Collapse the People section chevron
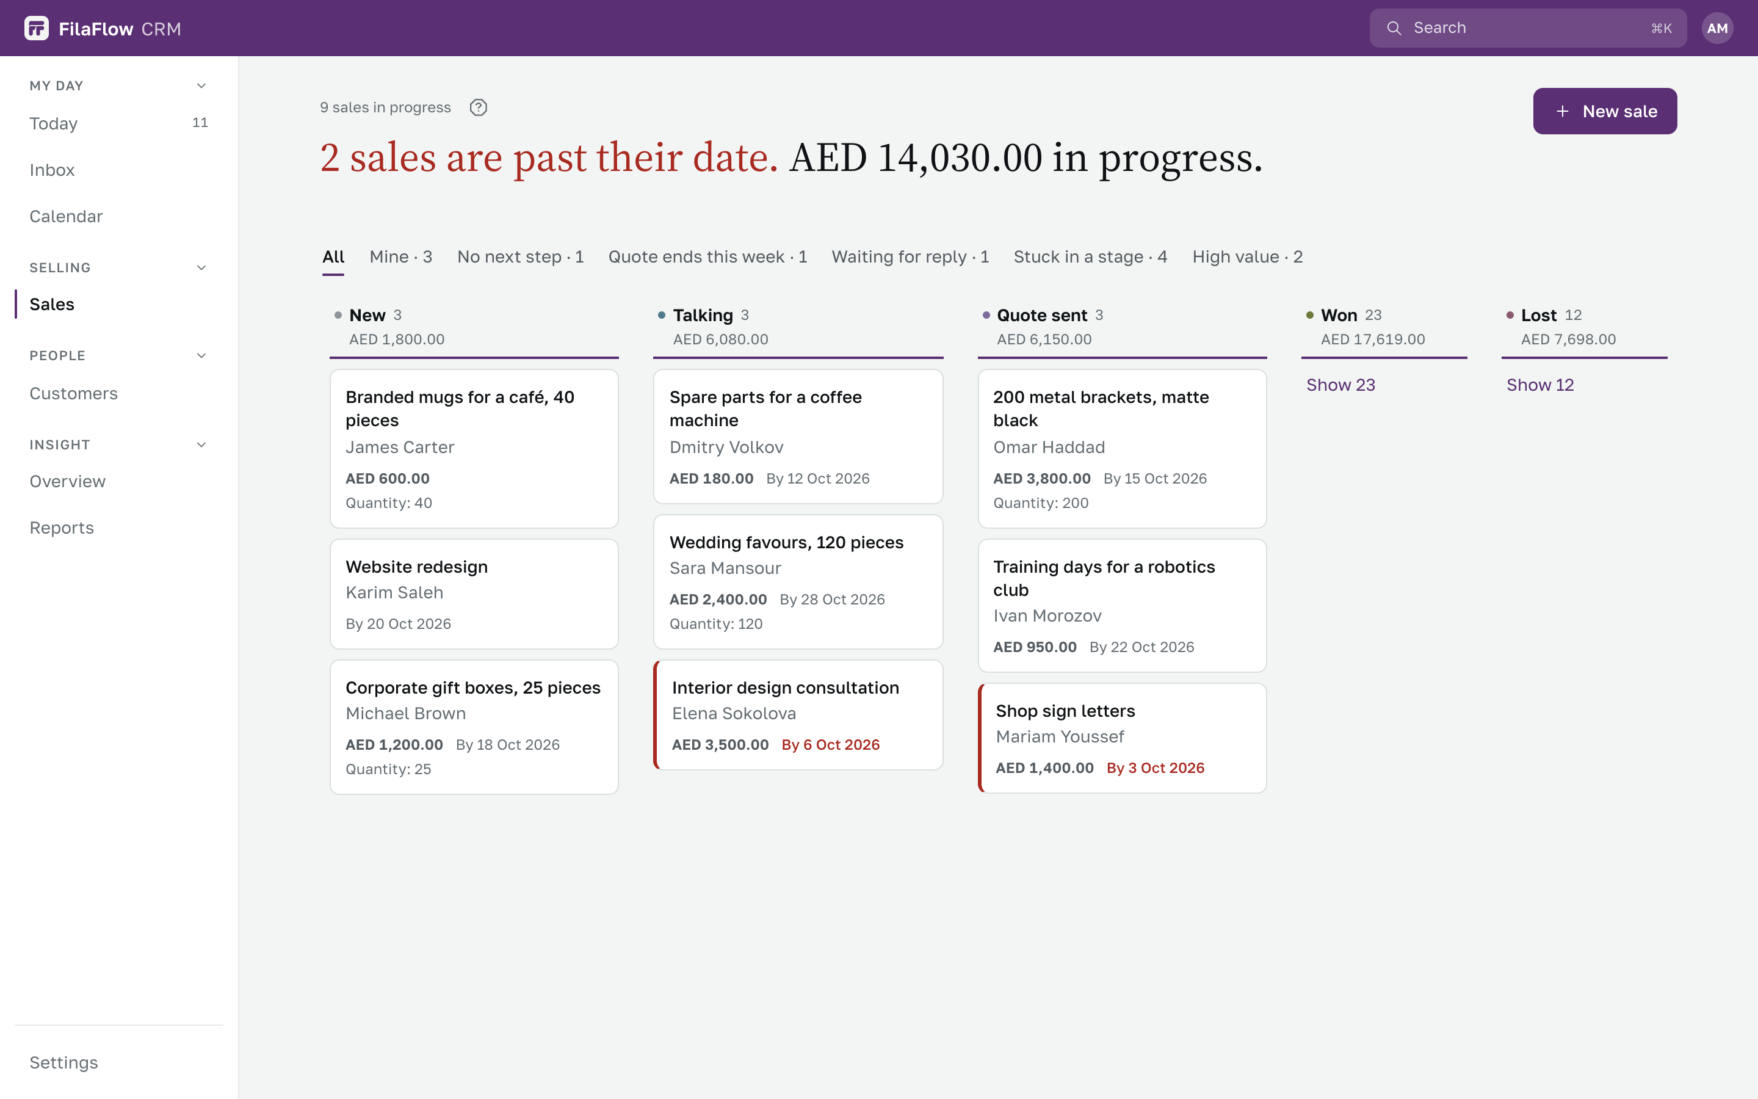 [x=201, y=355]
